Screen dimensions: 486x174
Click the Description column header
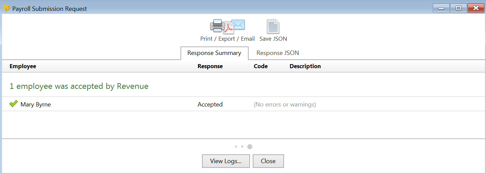[305, 66]
